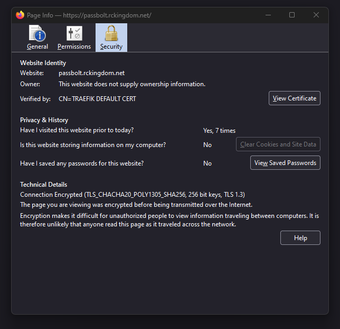The image size is (340, 329).
Task: Click the ownership information message
Action: 132,84
